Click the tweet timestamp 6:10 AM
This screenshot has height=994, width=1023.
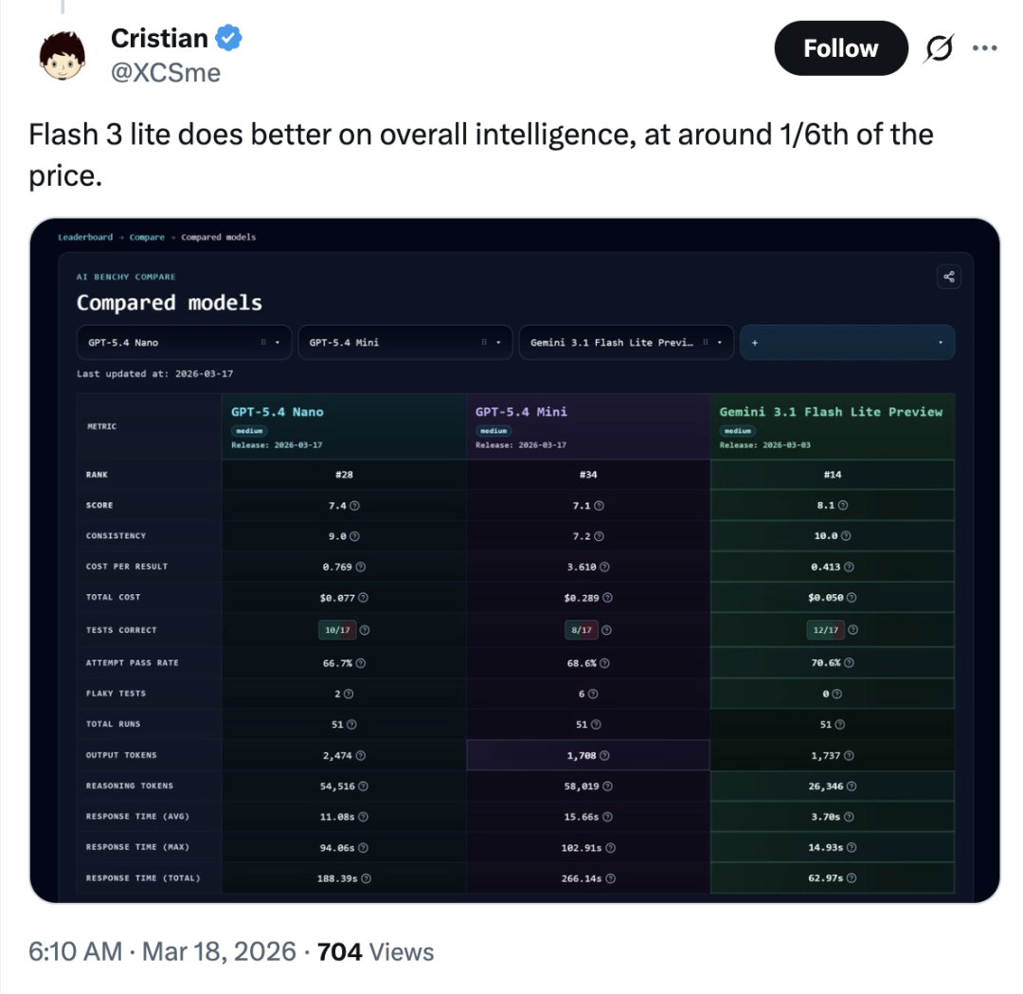click(74, 951)
